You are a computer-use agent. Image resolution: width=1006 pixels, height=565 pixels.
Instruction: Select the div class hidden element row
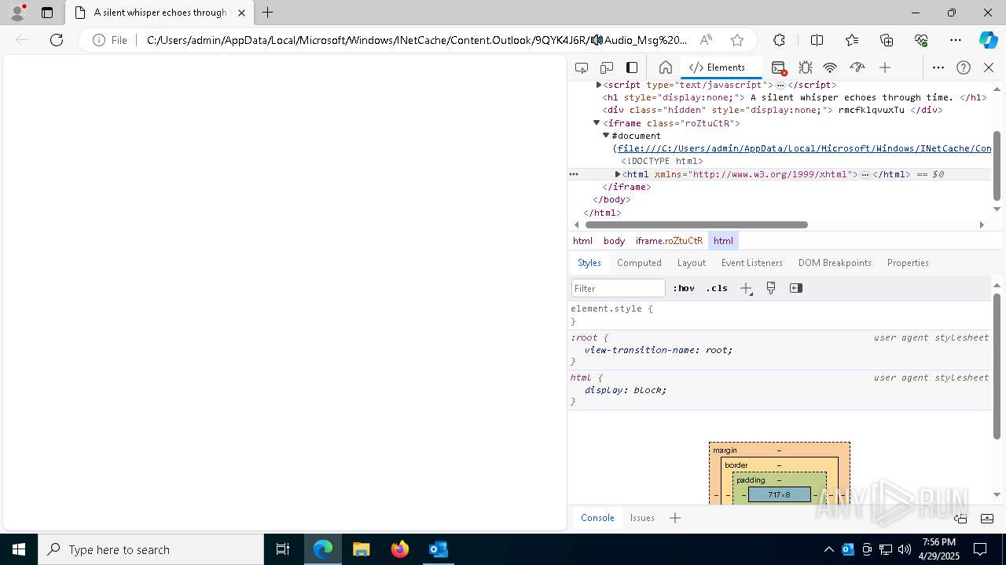(x=773, y=110)
